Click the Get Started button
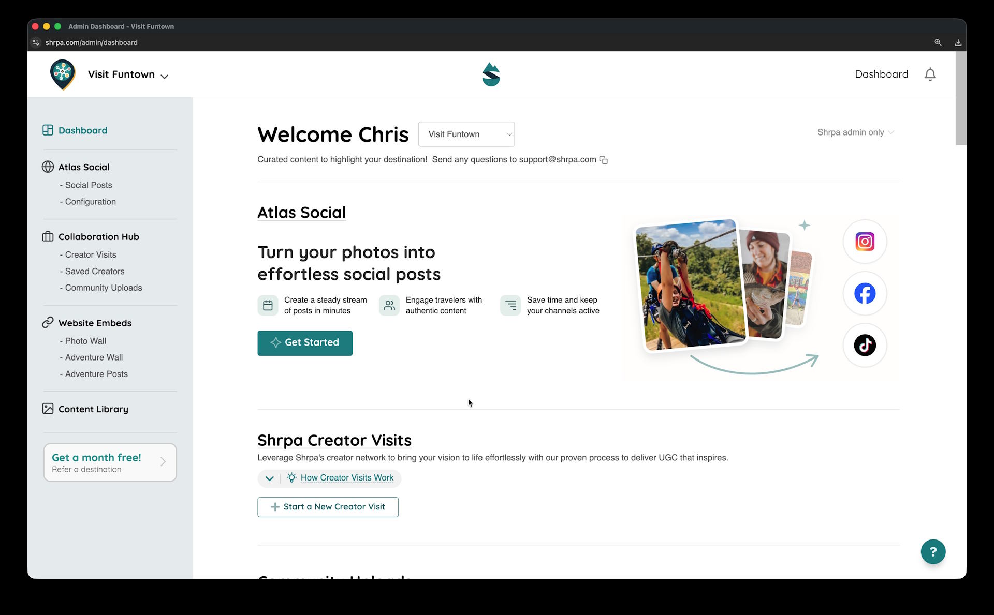The image size is (994, 615). [x=305, y=343]
